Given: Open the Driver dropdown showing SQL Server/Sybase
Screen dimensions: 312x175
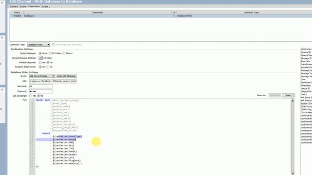Looking at the screenshot, I should click(42, 76).
